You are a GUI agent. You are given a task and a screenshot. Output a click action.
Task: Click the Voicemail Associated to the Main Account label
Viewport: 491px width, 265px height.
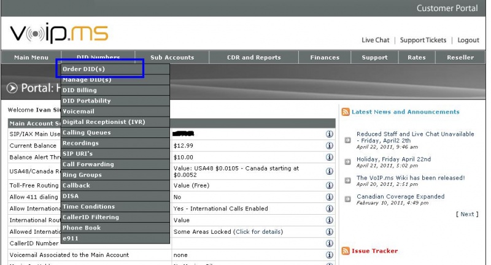pos(69,255)
